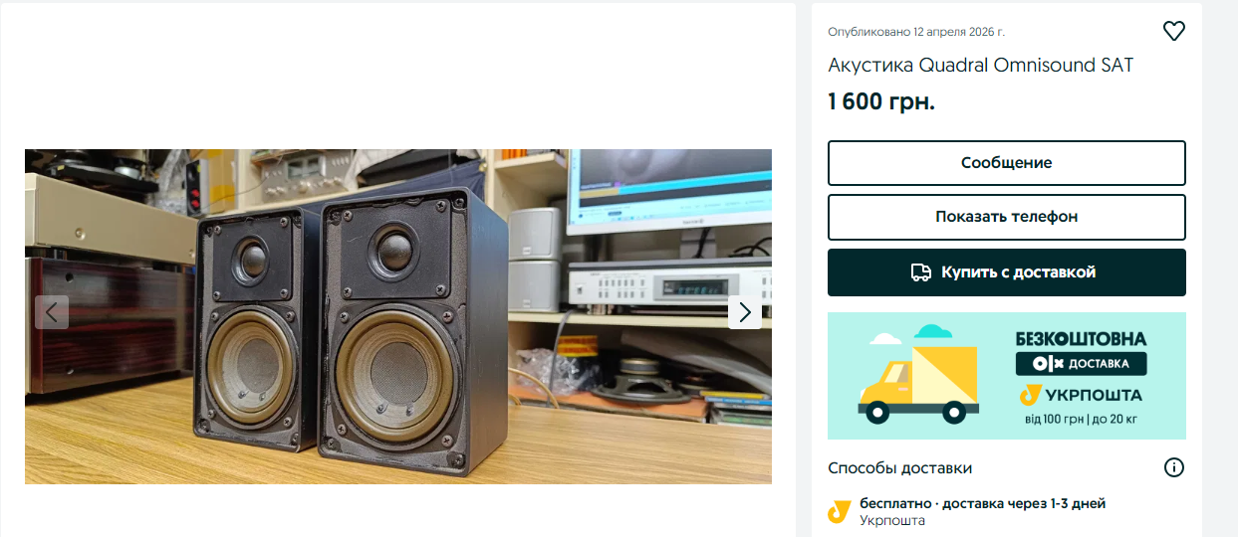Click the БЕЗКОШТОВНА доставка banner
This screenshot has height=537, width=1238.
click(x=1007, y=376)
